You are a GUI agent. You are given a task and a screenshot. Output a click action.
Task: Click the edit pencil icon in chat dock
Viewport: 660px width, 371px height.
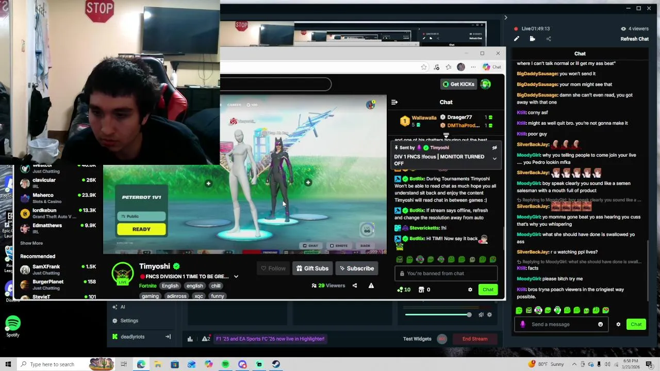[x=517, y=39]
